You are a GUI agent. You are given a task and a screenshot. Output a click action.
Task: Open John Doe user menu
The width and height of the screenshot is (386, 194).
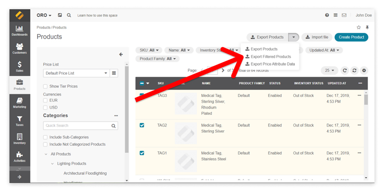[364, 15]
